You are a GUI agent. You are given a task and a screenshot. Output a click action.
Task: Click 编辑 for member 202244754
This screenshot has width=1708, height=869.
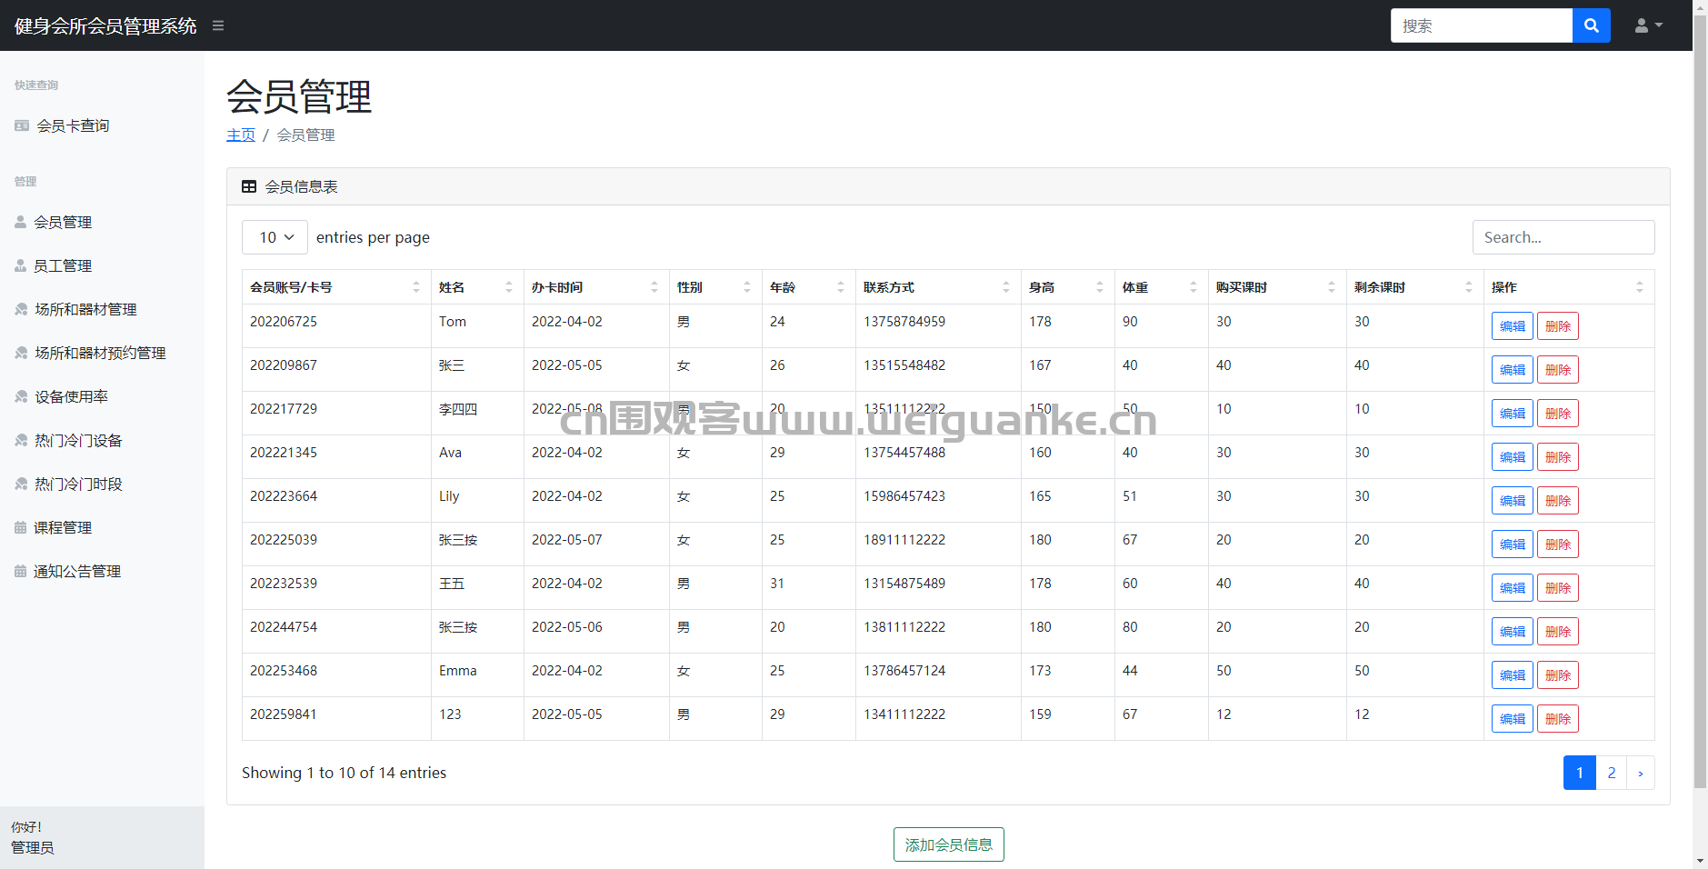tap(1513, 632)
